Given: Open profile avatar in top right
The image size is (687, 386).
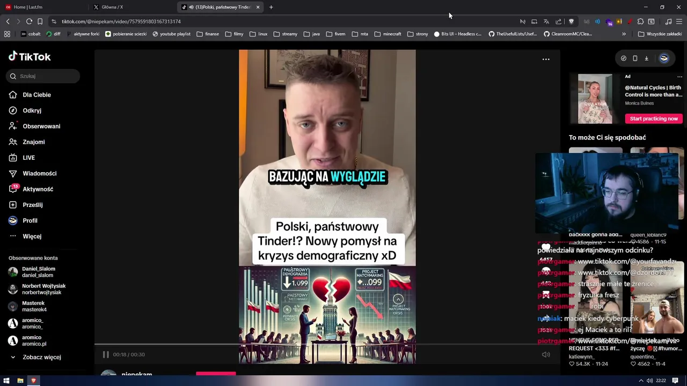Looking at the screenshot, I should (664, 58).
